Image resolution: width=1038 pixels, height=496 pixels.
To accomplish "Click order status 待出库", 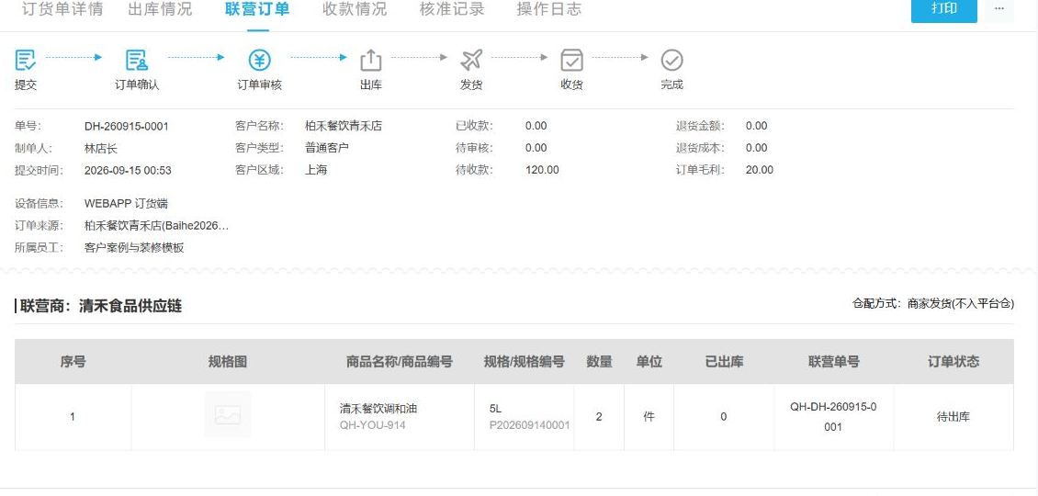I will (x=953, y=417).
